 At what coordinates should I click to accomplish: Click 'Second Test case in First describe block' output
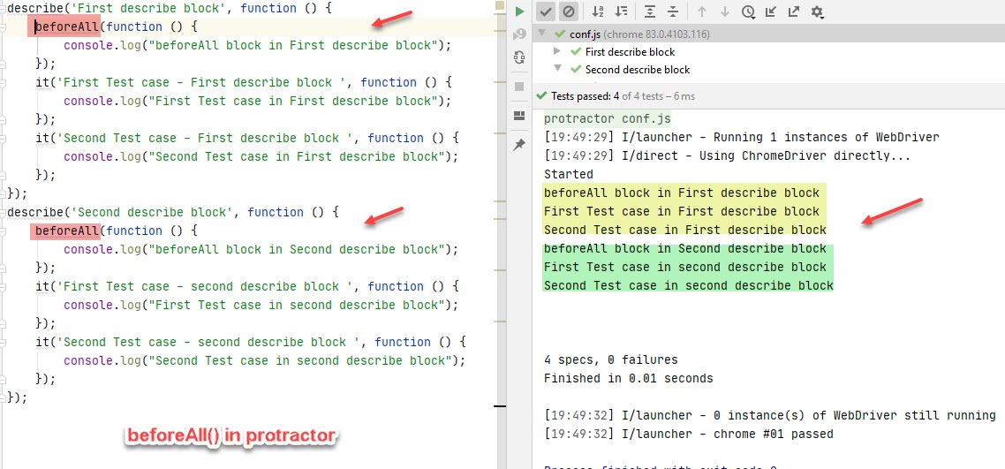point(685,230)
